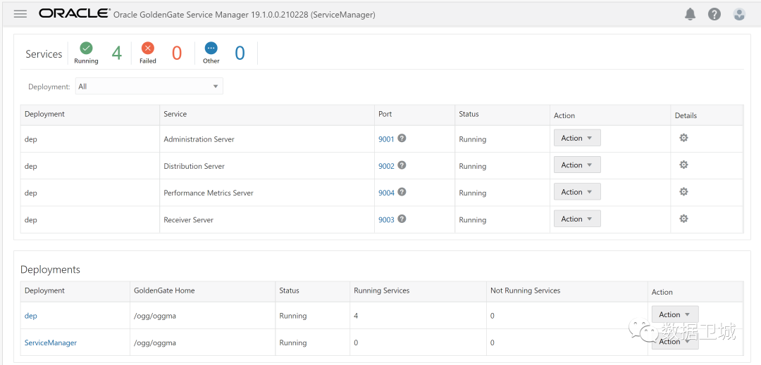Open the Deployment filter dropdown
The height and width of the screenshot is (365, 761).
pyautogui.click(x=149, y=87)
